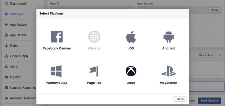
Task: Click the Select Platform dialog title
Action: (51, 14)
